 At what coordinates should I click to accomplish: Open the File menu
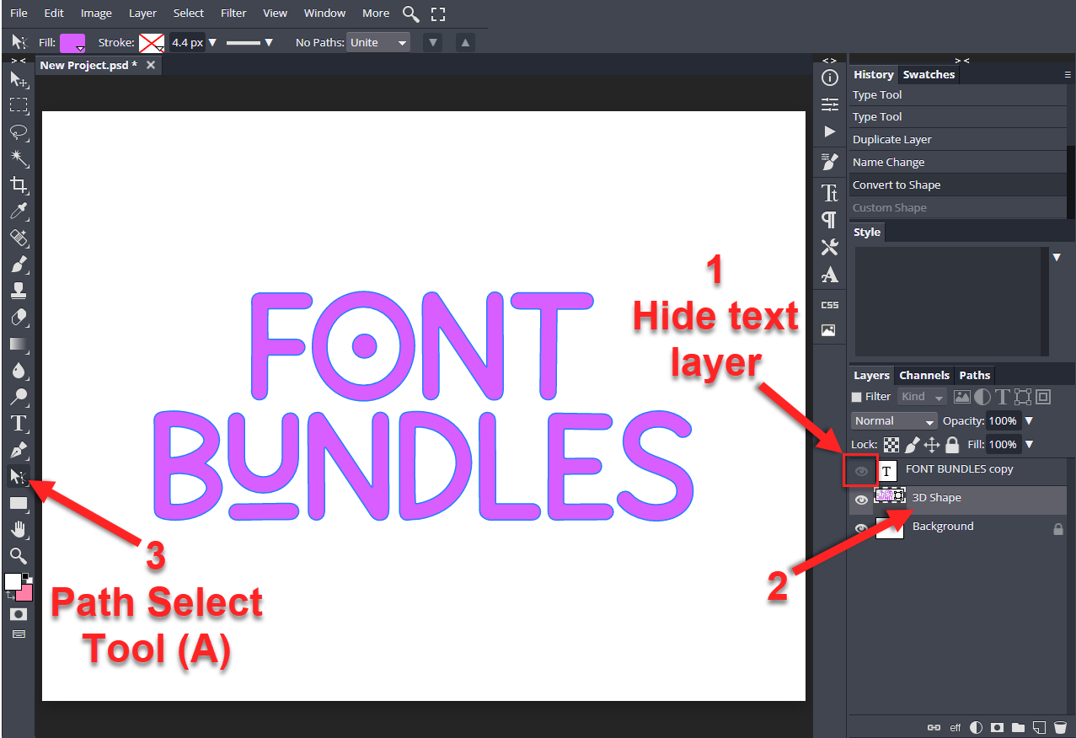(x=19, y=13)
